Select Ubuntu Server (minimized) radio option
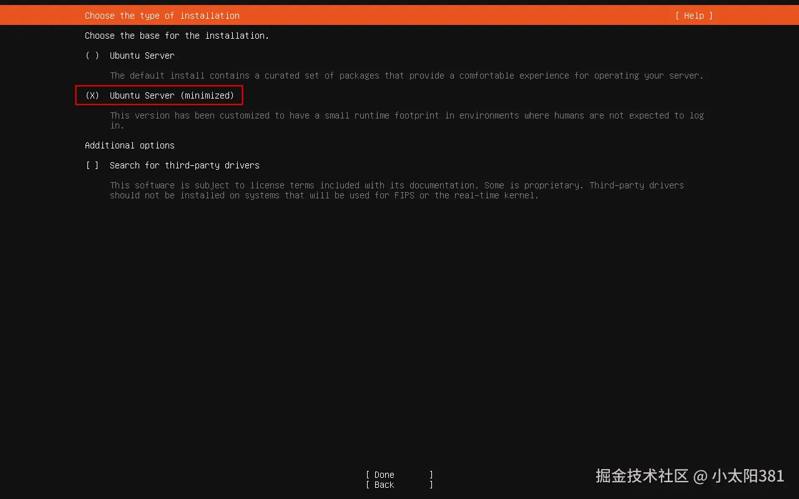 click(x=159, y=95)
